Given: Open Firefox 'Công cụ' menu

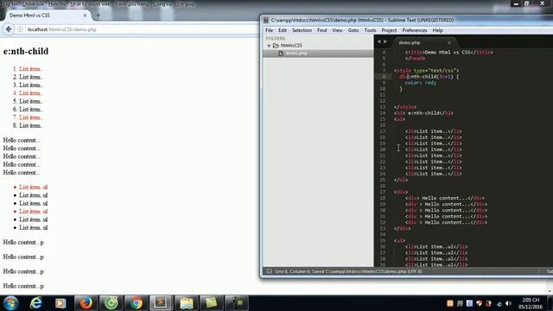Looking at the screenshot, I should tap(162, 3).
